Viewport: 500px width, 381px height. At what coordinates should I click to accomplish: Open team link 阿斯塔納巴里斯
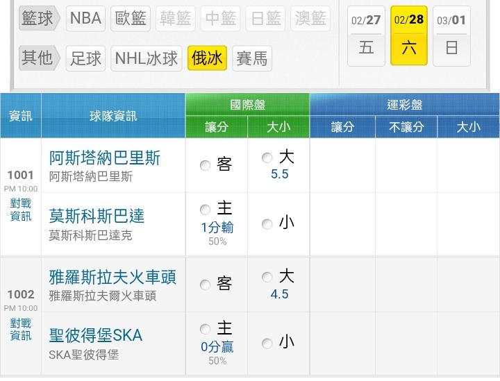pyautogui.click(x=105, y=158)
